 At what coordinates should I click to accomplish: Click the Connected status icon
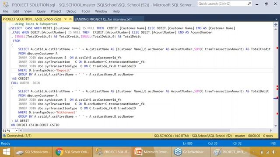tap(4, 136)
